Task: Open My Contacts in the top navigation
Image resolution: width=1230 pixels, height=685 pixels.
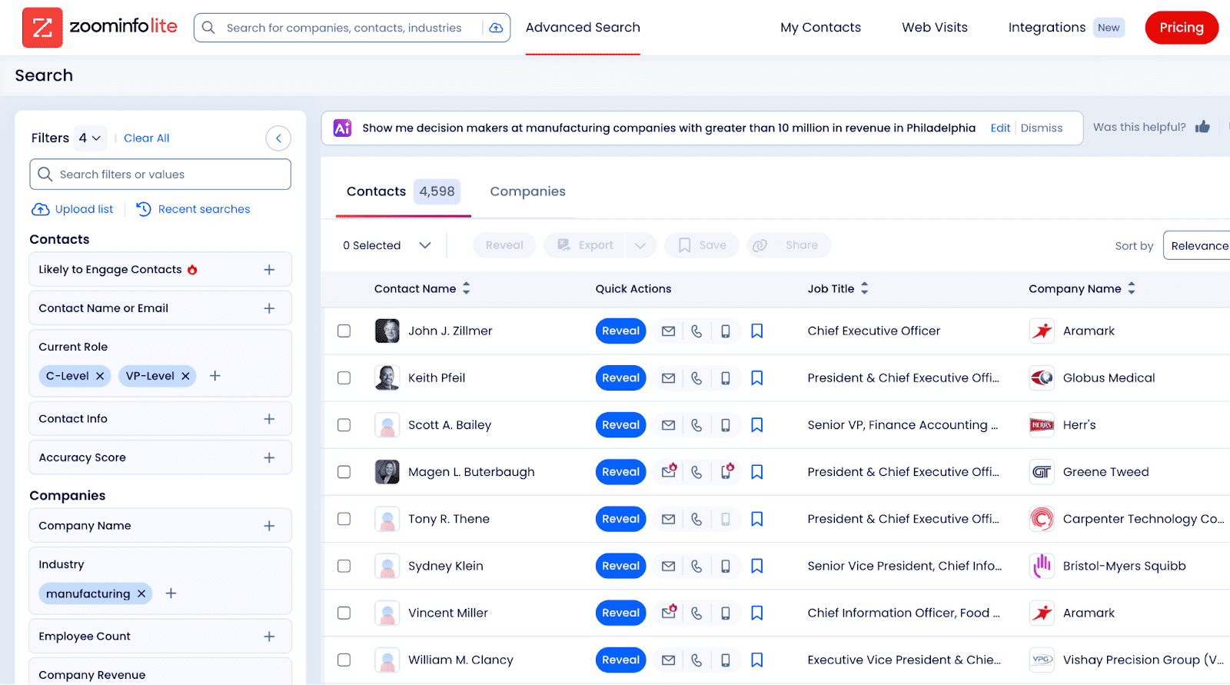Action: [x=820, y=28]
